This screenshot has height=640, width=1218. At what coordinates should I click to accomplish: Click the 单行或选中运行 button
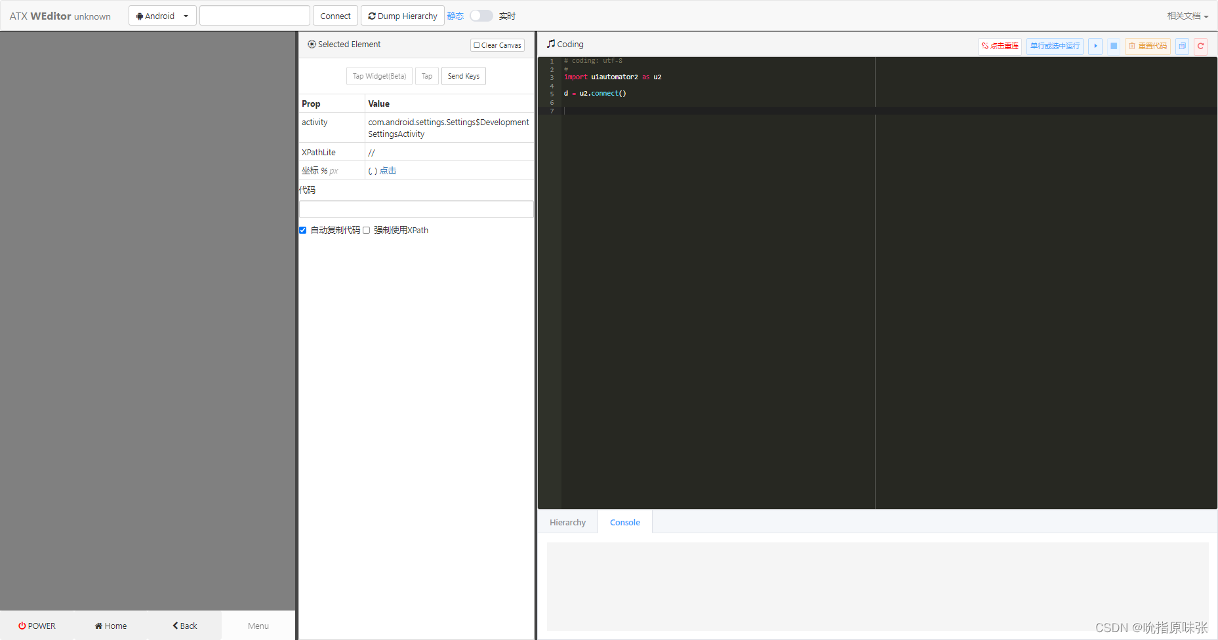[x=1054, y=46]
